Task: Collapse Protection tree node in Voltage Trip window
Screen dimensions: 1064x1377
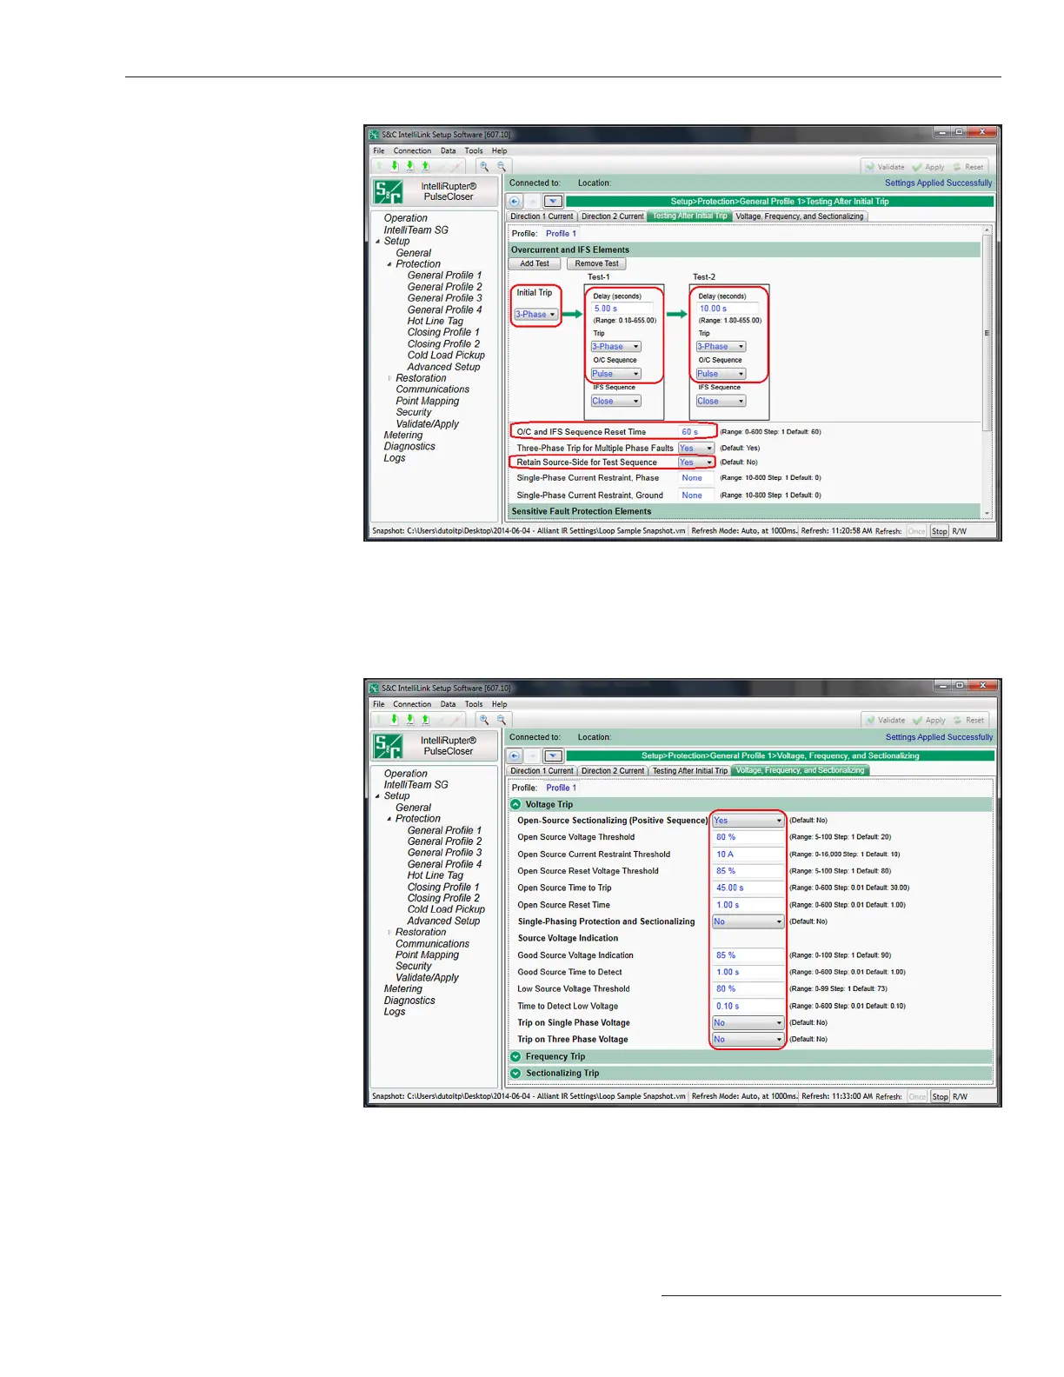Action: point(389,819)
